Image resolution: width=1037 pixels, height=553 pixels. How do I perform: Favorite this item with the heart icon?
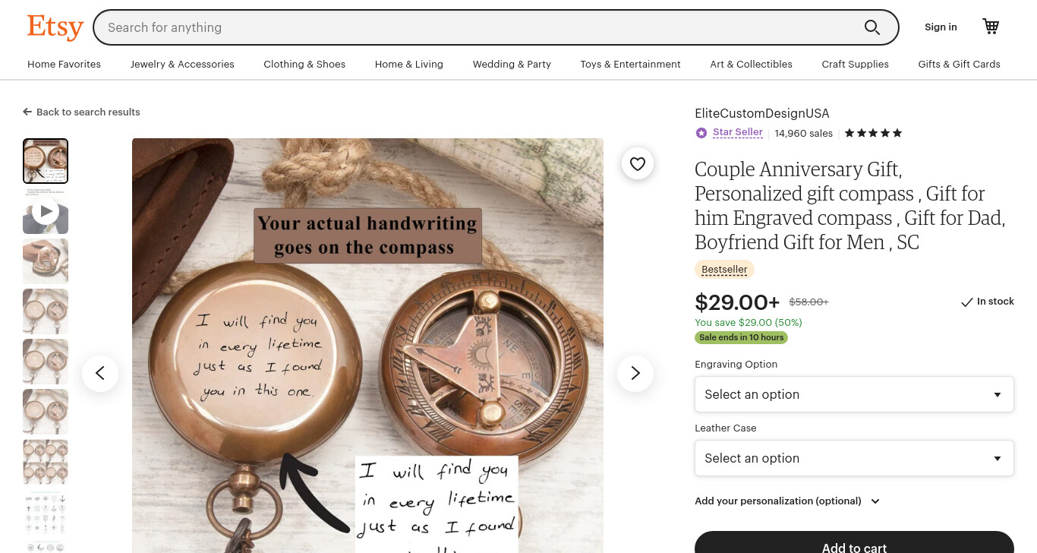tap(638, 163)
